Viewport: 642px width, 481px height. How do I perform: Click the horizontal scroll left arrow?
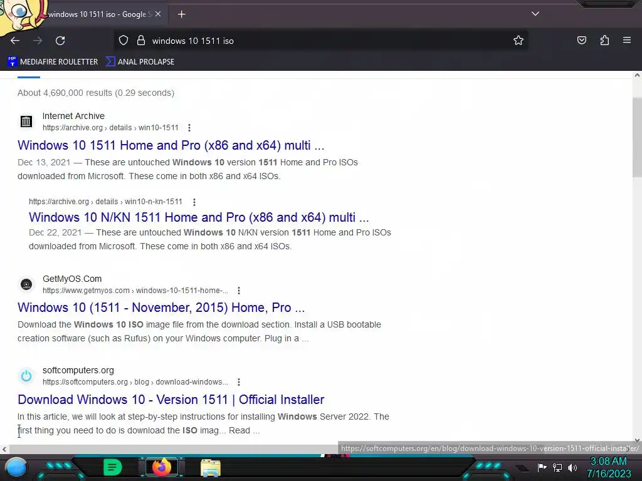click(x=4, y=449)
